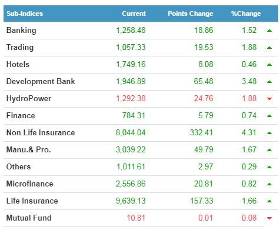Click the %Change column header
The width and height of the screenshot is (280, 230).
(246, 14)
